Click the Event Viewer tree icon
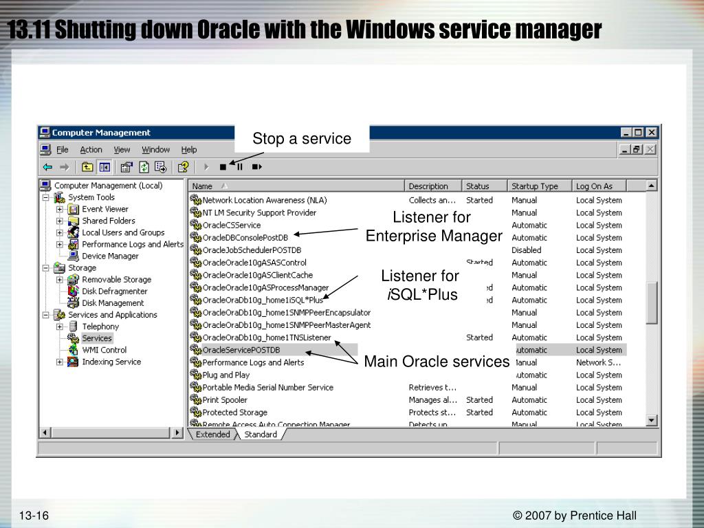This screenshot has width=704, height=528. [x=73, y=209]
